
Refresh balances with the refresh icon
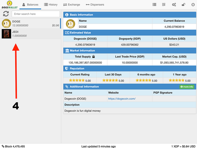pos(6,14)
